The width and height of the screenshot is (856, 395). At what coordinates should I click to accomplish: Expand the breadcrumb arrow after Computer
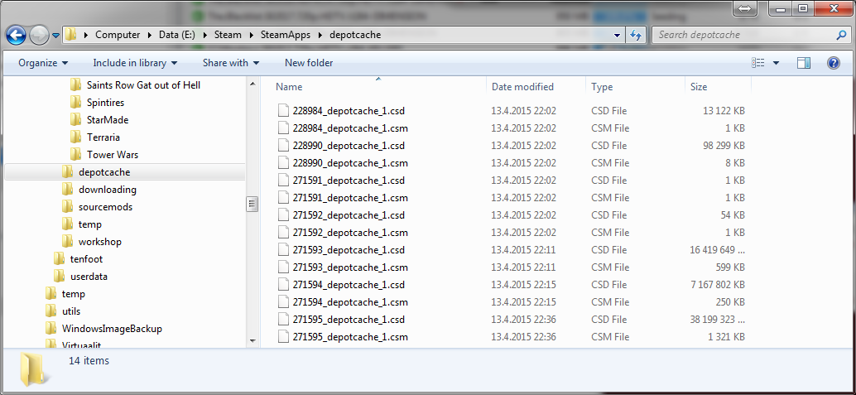point(150,35)
